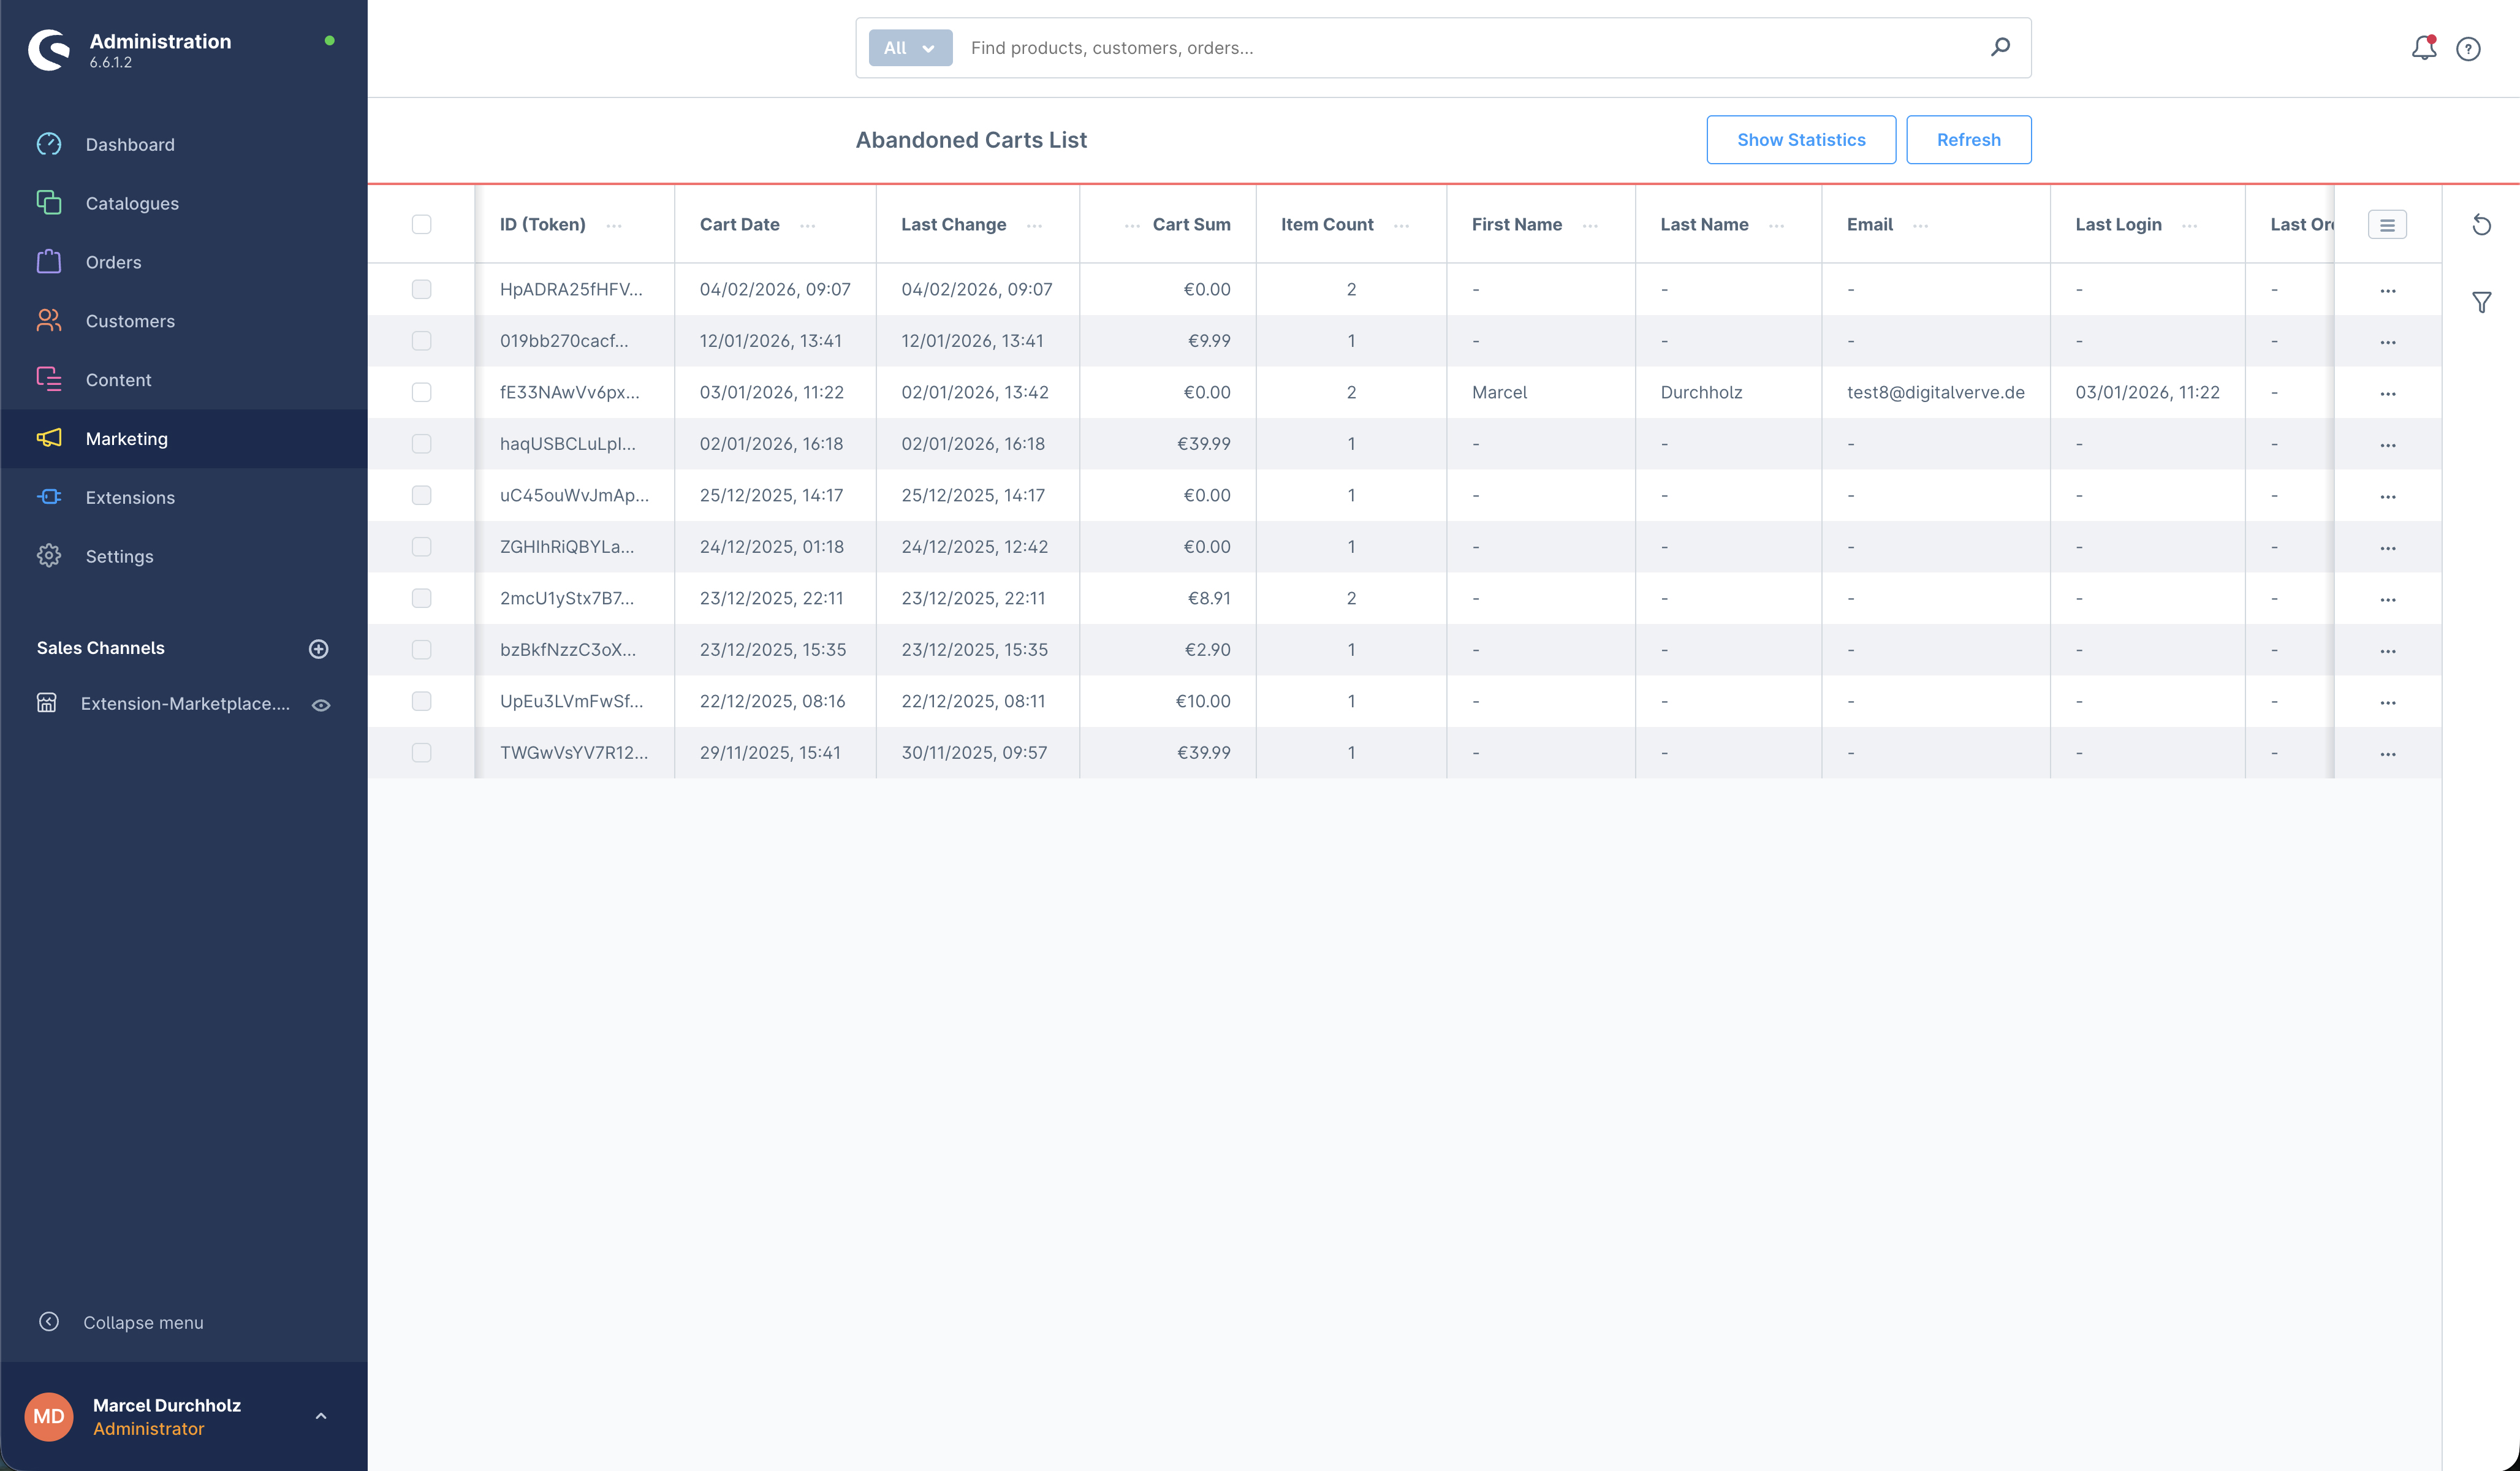Open the All search scope dropdown
The width and height of the screenshot is (2520, 1471).
pos(910,48)
